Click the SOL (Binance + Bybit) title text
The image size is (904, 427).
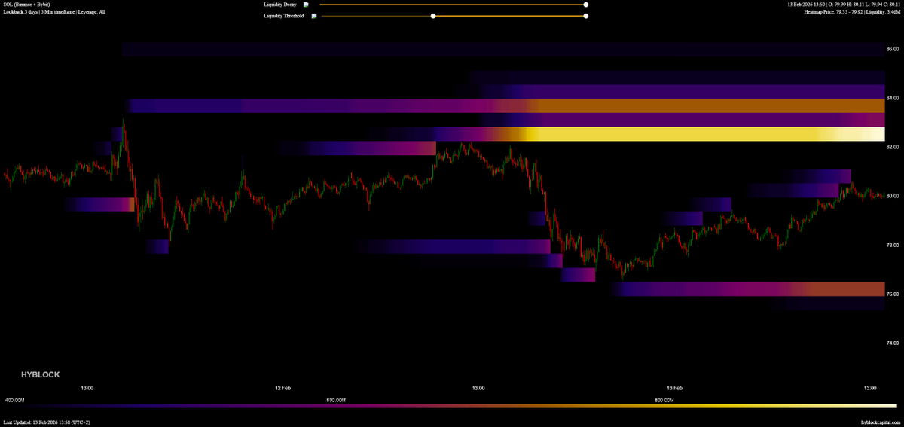pos(26,5)
